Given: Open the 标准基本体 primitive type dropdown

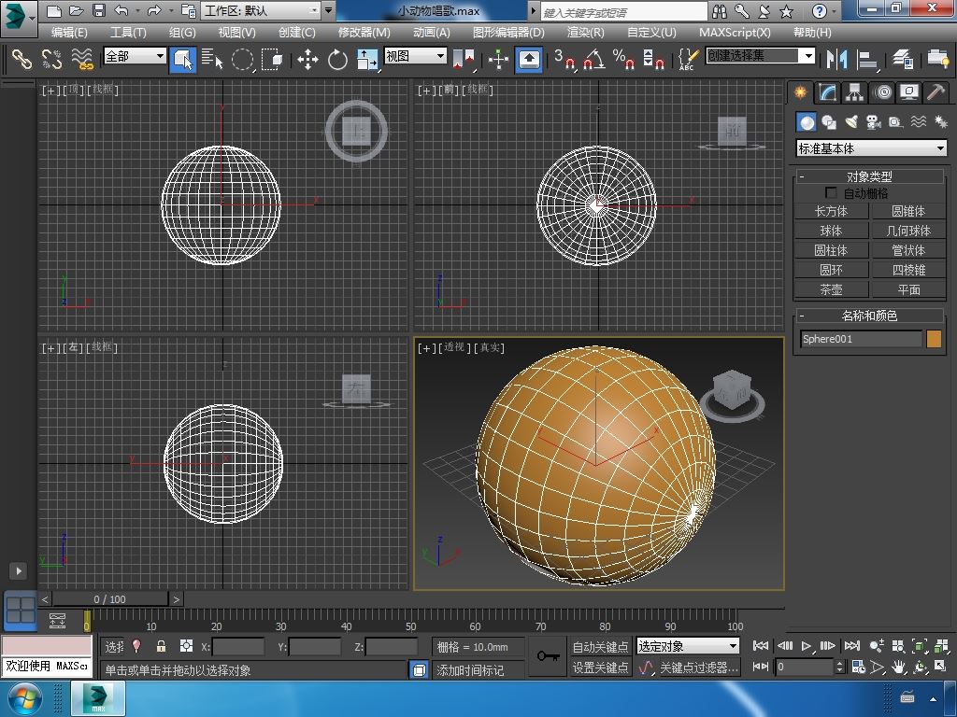Looking at the screenshot, I should click(871, 148).
